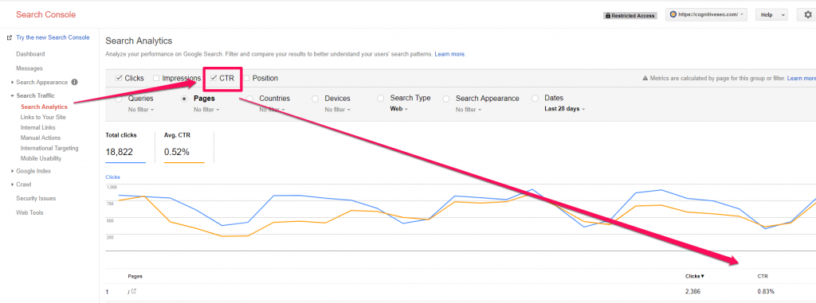Open Security Issues in sidebar
The image size is (816, 303).
[x=36, y=199]
